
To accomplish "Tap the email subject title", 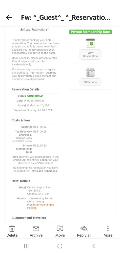I will coord(66,17).
